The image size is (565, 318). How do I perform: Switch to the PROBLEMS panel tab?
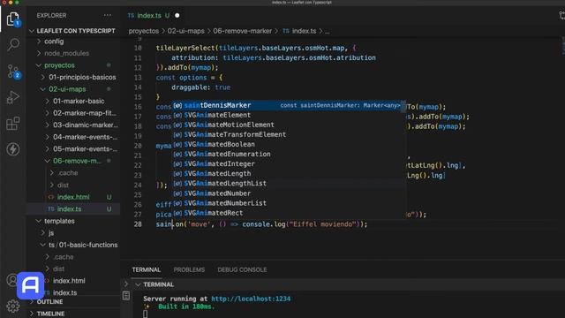pyautogui.click(x=189, y=269)
